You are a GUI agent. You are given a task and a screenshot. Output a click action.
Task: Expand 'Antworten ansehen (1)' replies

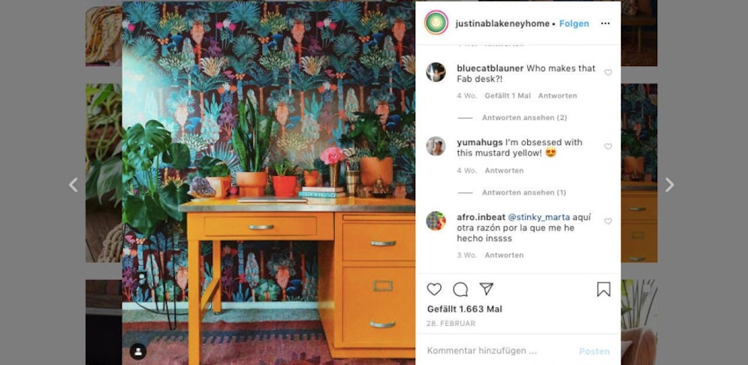[523, 192]
